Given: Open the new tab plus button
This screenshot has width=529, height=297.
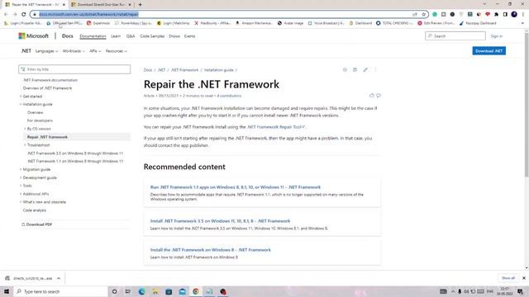Looking at the screenshot, I should (x=140, y=4).
